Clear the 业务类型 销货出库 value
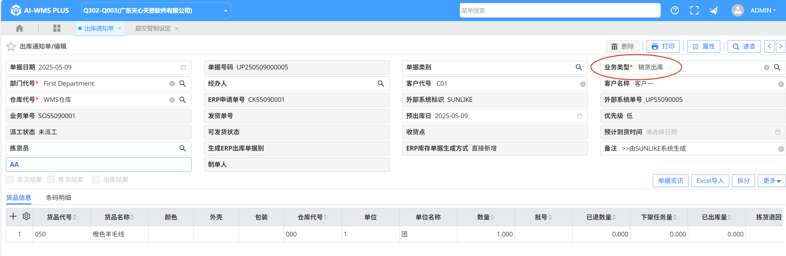The height and width of the screenshot is (256, 786). 766,68
